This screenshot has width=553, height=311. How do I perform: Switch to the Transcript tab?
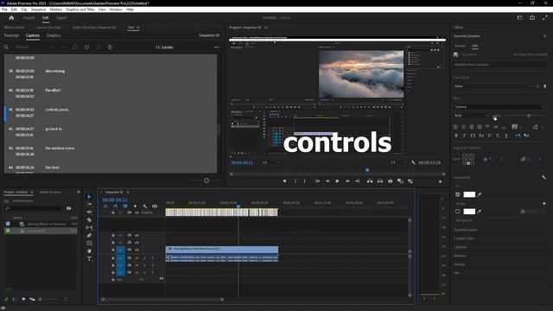[x=11, y=35]
